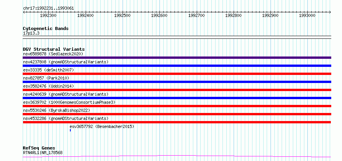Click the 1992500 ruler position
The width and height of the screenshot is (342, 161).
pyautogui.click(x=122, y=15)
